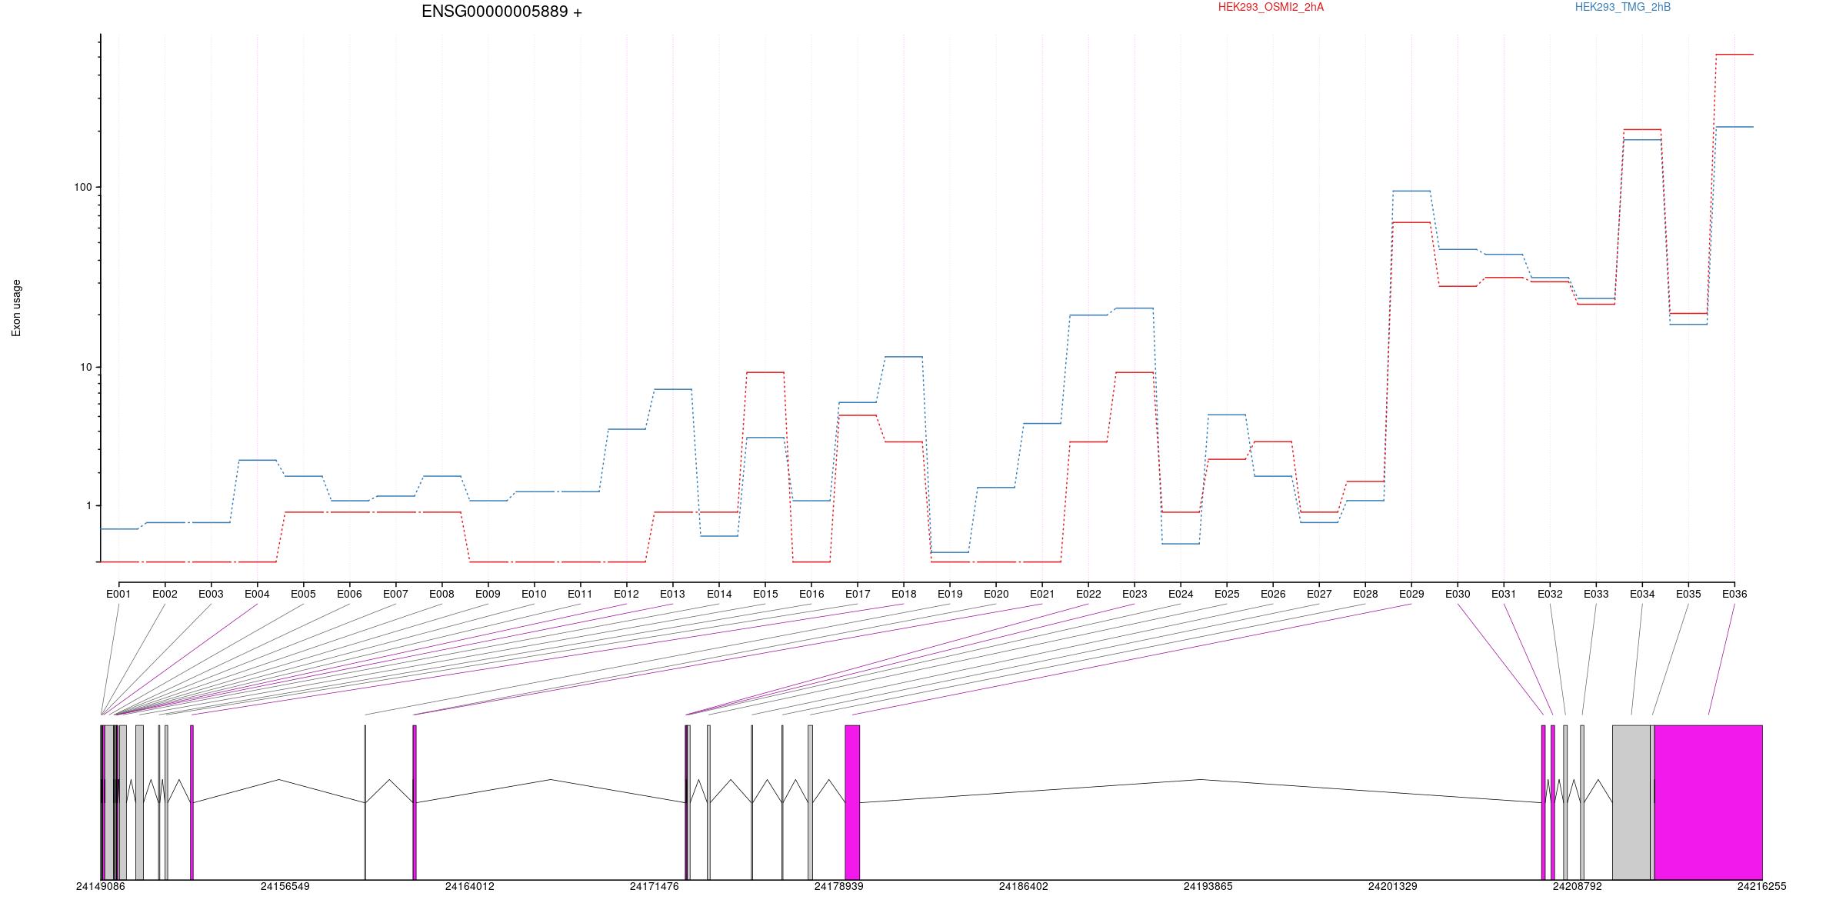Click exon label E023
This screenshot has height=923, width=1846.
pos(1135,594)
